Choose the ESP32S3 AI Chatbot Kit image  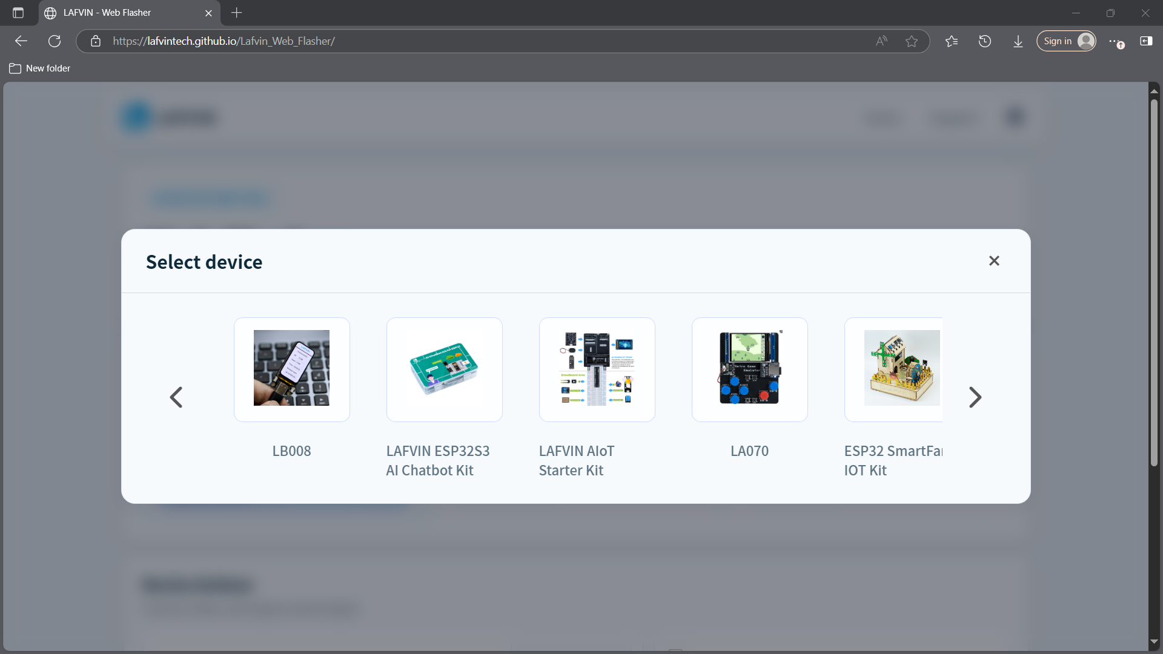445,369
